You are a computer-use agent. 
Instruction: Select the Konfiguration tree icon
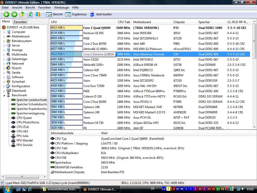click(9, 86)
